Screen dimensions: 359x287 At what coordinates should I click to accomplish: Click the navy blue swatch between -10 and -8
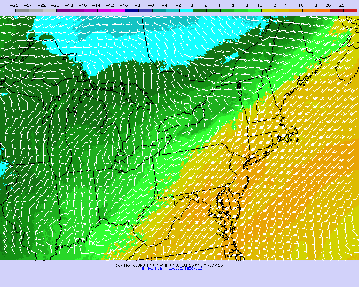click(132, 10)
